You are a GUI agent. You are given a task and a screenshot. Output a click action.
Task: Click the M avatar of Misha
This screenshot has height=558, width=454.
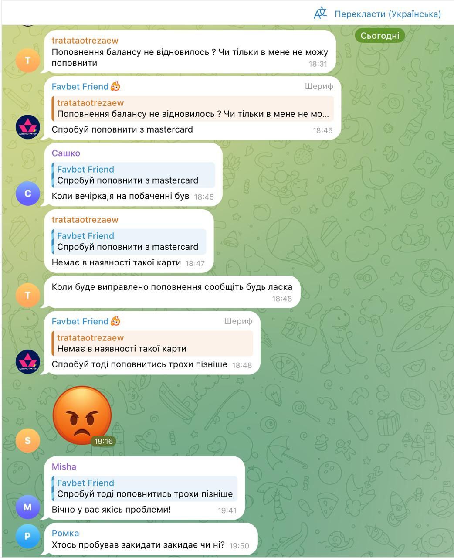click(28, 507)
